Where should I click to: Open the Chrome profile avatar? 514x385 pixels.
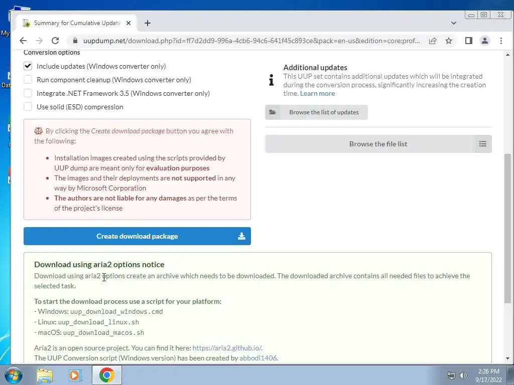pos(485,41)
